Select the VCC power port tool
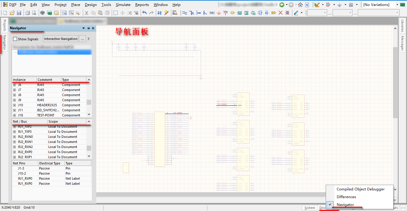The image size is (407, 211). (226, 13)
